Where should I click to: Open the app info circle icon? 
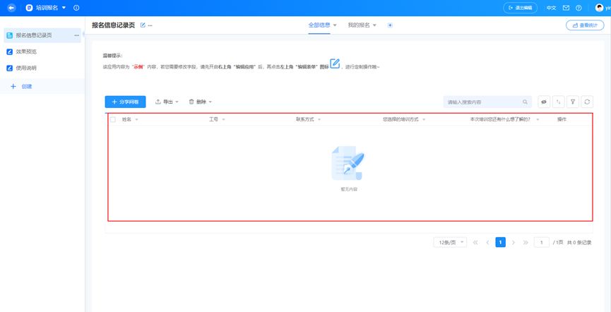[76, 8]
